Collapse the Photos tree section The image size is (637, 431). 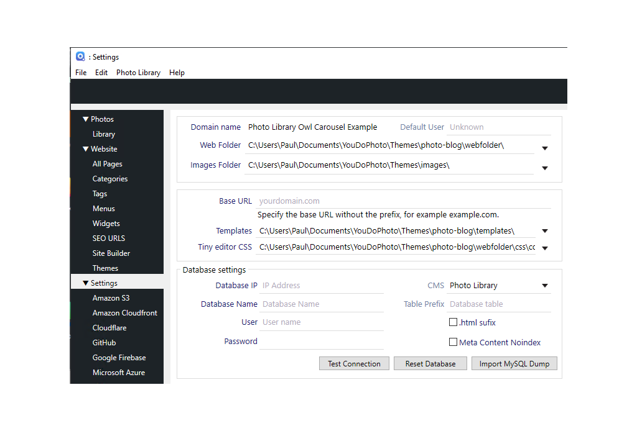click(85, 119)
